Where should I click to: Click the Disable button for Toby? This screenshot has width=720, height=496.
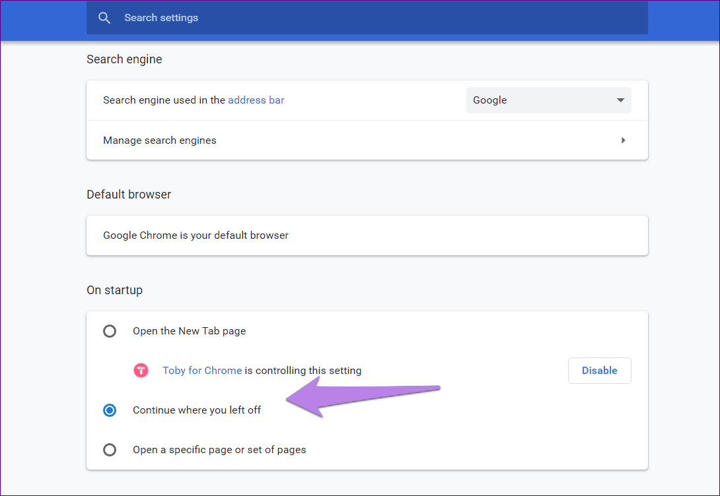click(599, 370)
